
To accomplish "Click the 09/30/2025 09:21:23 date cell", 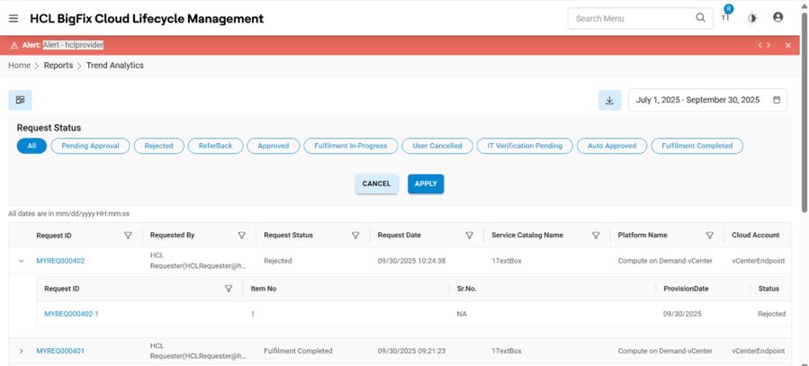I will click(412, 351).
